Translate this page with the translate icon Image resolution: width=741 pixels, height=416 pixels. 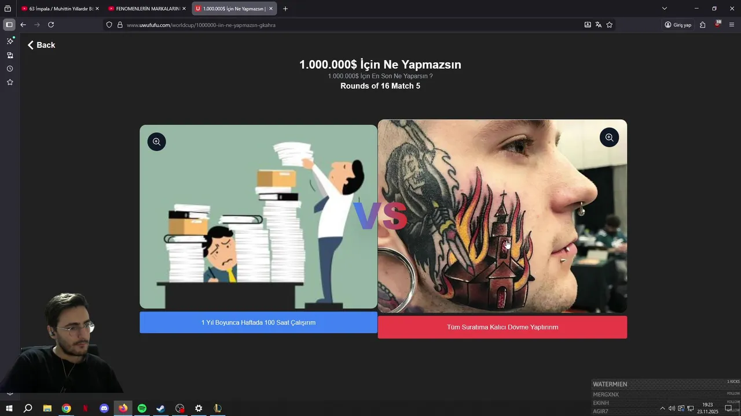click(x=599, y=25)
